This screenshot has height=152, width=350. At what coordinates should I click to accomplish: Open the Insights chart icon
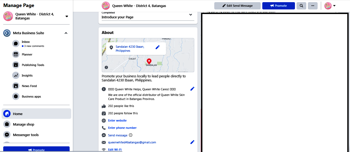(16, 75)
